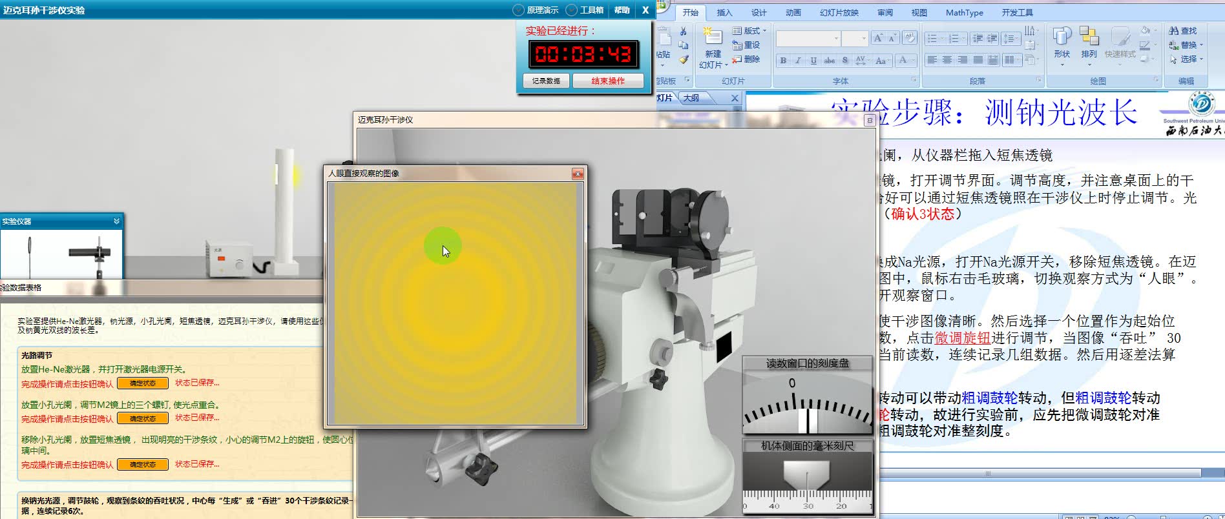Switch to the 大纲 Outline pane tab
This screenshot has height=519, width=1225.
pos(691,98)
